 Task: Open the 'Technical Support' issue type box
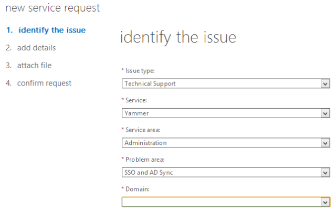click(221, 83)
